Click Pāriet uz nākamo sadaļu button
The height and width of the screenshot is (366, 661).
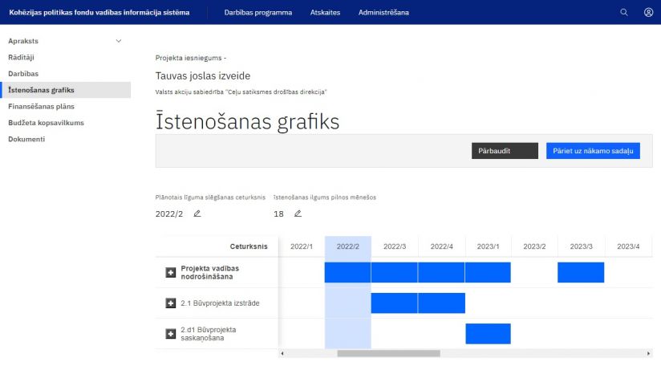point(593,151)
